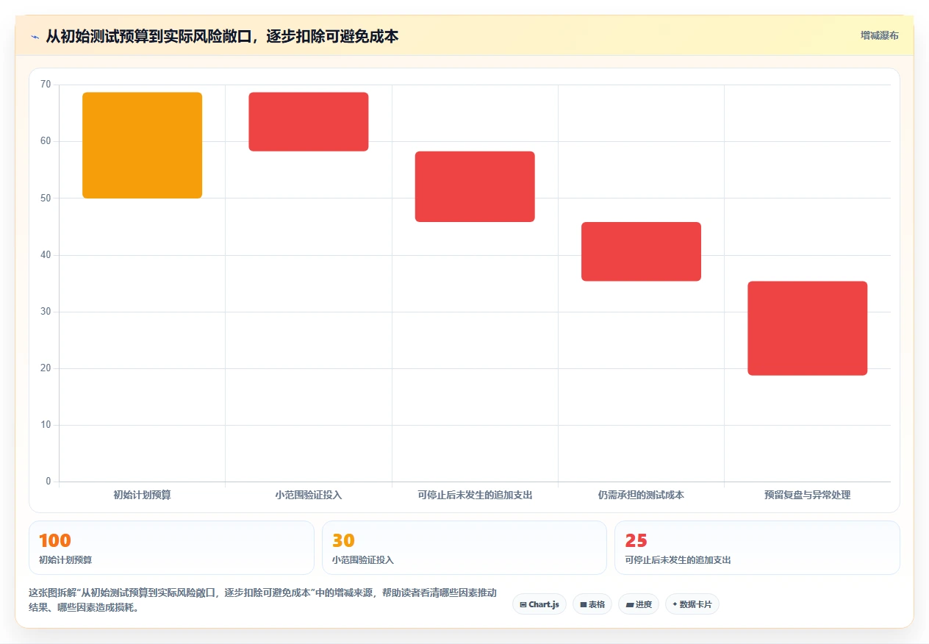This screenshot has width=929, height=644.
Task: Click the chart title heading text
Action: 222,36
